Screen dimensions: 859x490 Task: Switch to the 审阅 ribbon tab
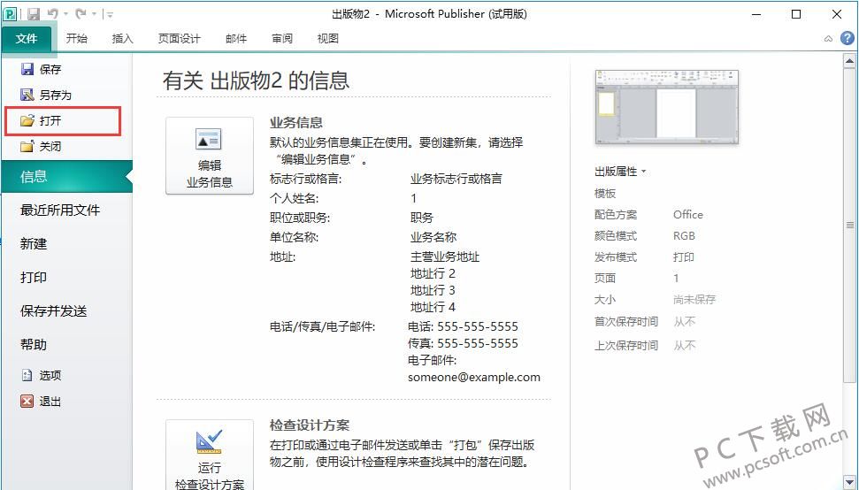282,38
